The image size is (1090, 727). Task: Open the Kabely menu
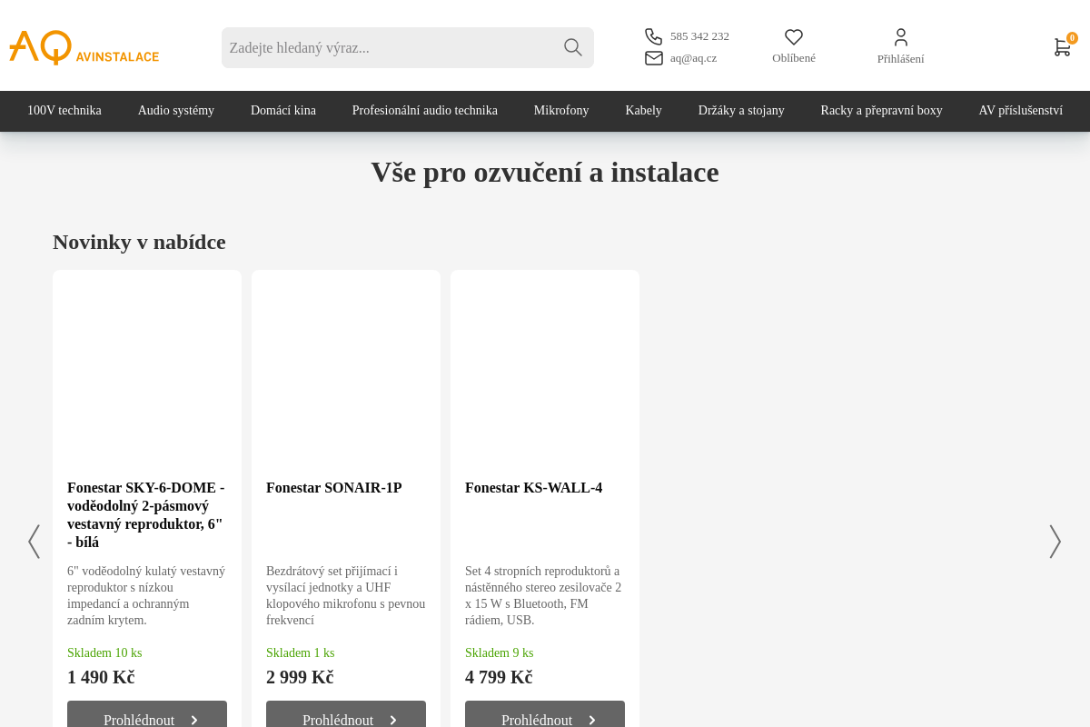pyautogui.click(x=644, y=111)
